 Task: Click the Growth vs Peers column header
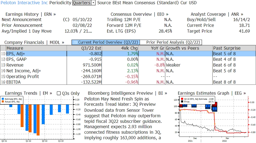click(x=189, y=48)
